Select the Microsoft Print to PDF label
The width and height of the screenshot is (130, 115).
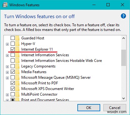pos(39,83)
